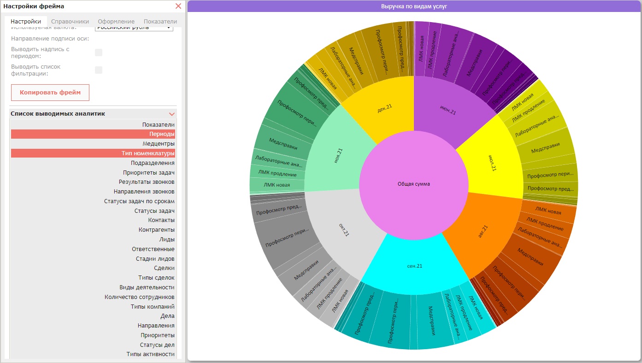This screenshot has width=642, height=363.
Task: Click the gray окт.21 chart segment
Action: (x=343, y=230)
